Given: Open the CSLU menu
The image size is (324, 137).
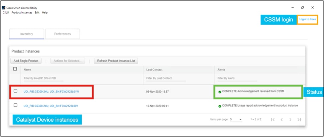Looking at the screenshot, I should tap(6, 13).
